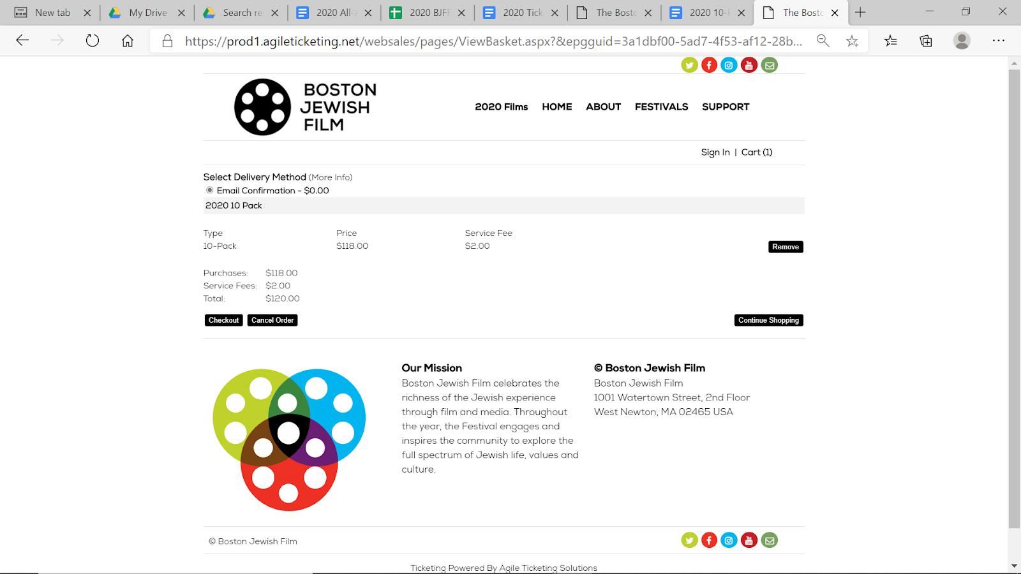1021x574 pixels.
Task: Click the Twitter icon in the footer
Action: [689, 540]
